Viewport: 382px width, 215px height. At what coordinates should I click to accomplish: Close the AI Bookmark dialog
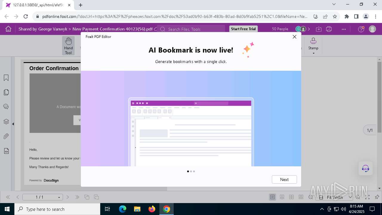(295, 37)
